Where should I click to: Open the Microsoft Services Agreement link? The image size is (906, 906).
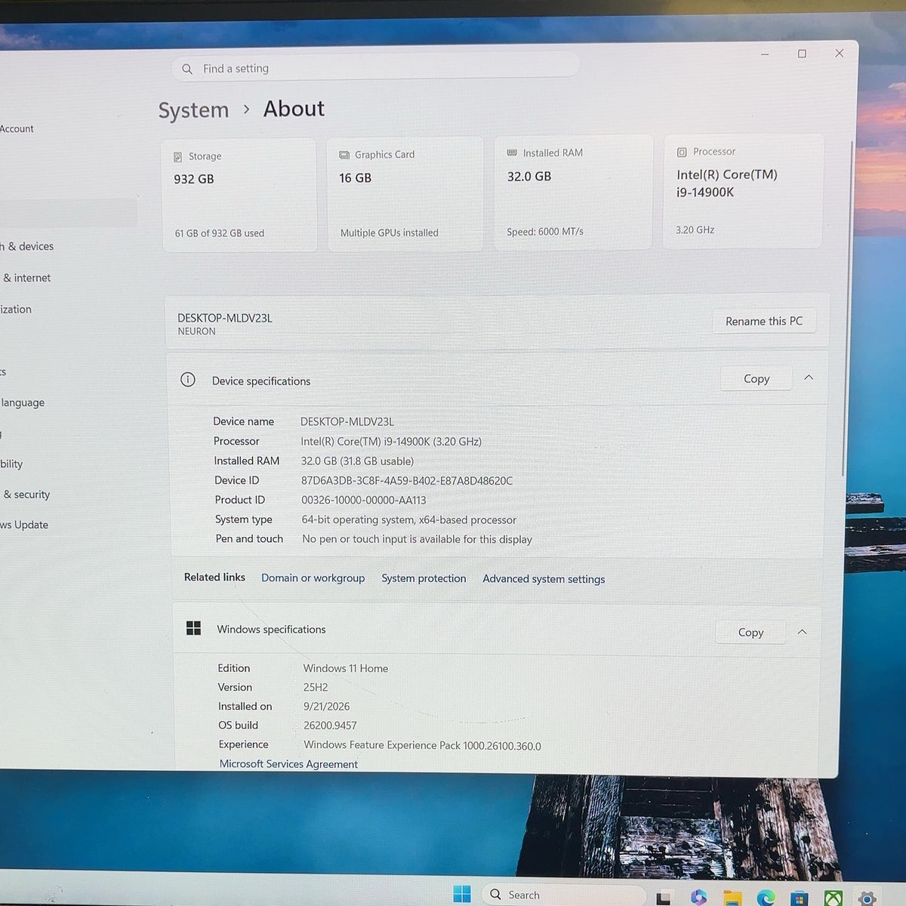tap(288, 764)
